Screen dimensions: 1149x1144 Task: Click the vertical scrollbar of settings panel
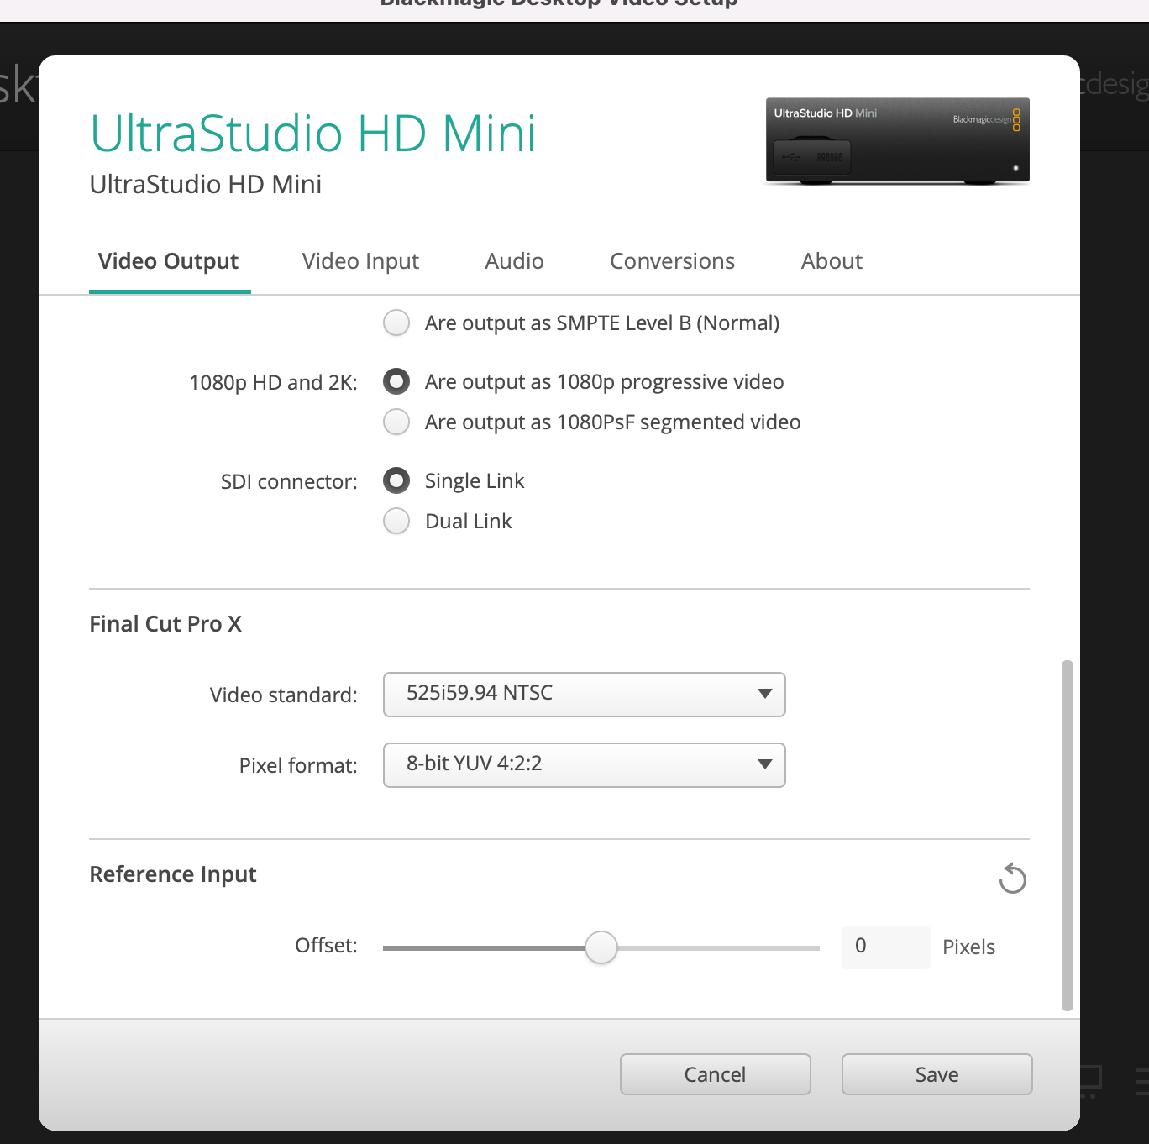[x=1068, y=835]
